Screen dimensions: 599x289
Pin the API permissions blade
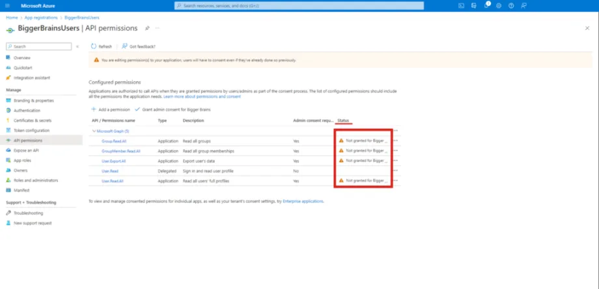pyautogui.click(x=147, y=28)
